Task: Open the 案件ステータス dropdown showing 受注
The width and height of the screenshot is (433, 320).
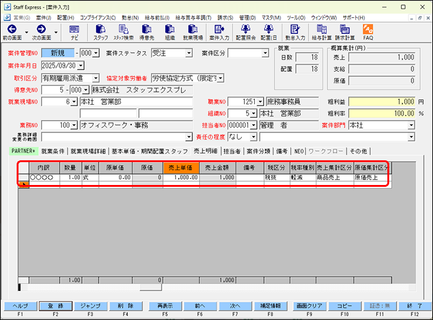Action: click(189, 53)
